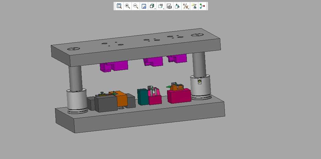Click the Refit view icon in toolbar

click(x=119, y=6)
